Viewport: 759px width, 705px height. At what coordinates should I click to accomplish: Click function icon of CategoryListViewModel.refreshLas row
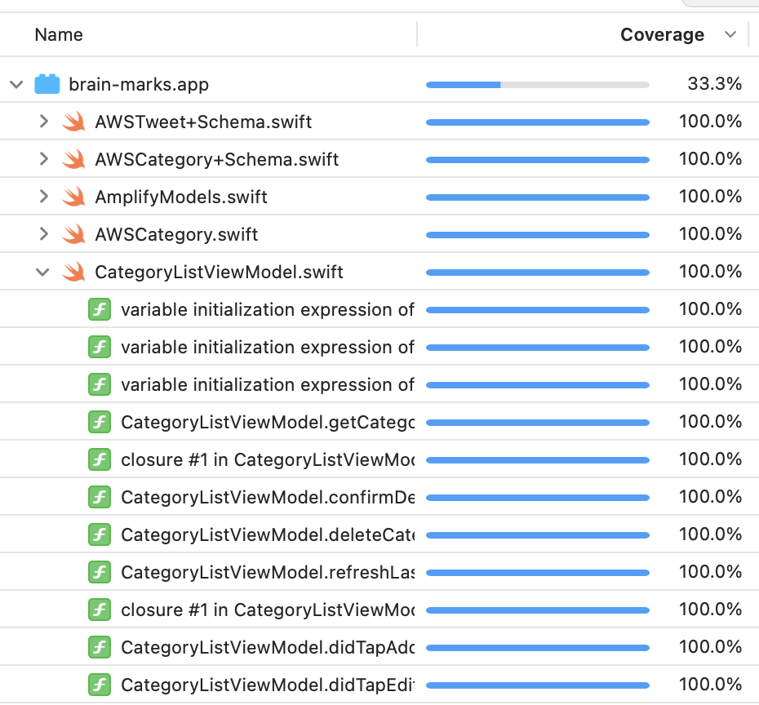coord(100,572)
